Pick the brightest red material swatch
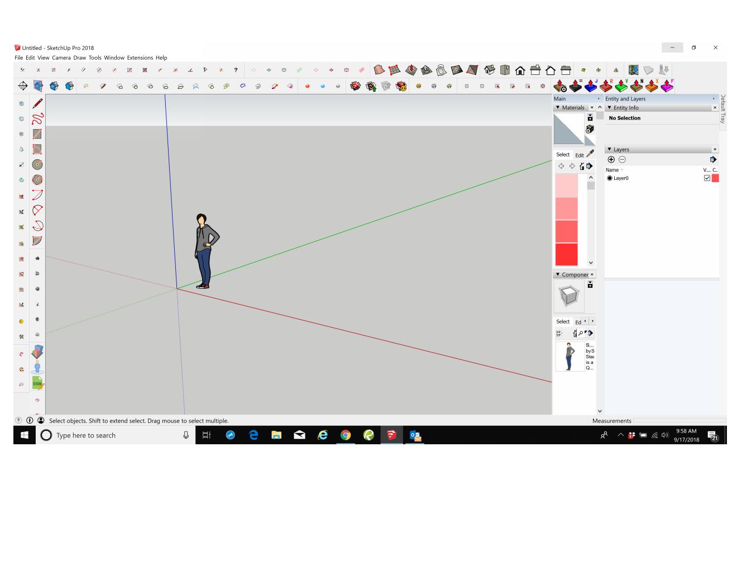The image size is (737, 570). 566,255
